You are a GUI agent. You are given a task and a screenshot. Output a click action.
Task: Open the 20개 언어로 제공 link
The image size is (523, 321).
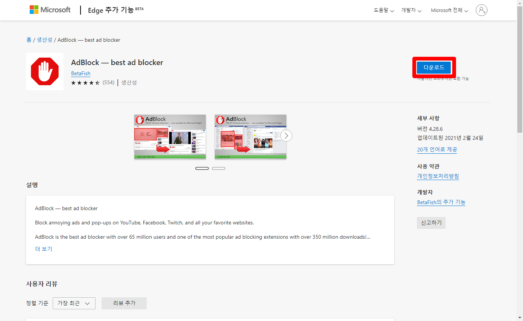[437, 150]
